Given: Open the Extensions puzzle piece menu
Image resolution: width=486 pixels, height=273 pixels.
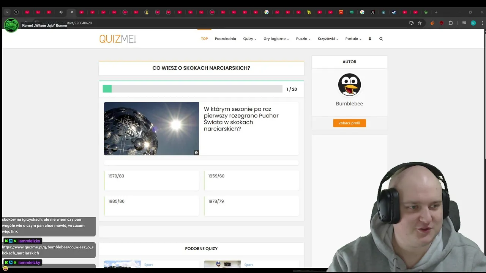Looking at the screenshot, I should 451,23.
